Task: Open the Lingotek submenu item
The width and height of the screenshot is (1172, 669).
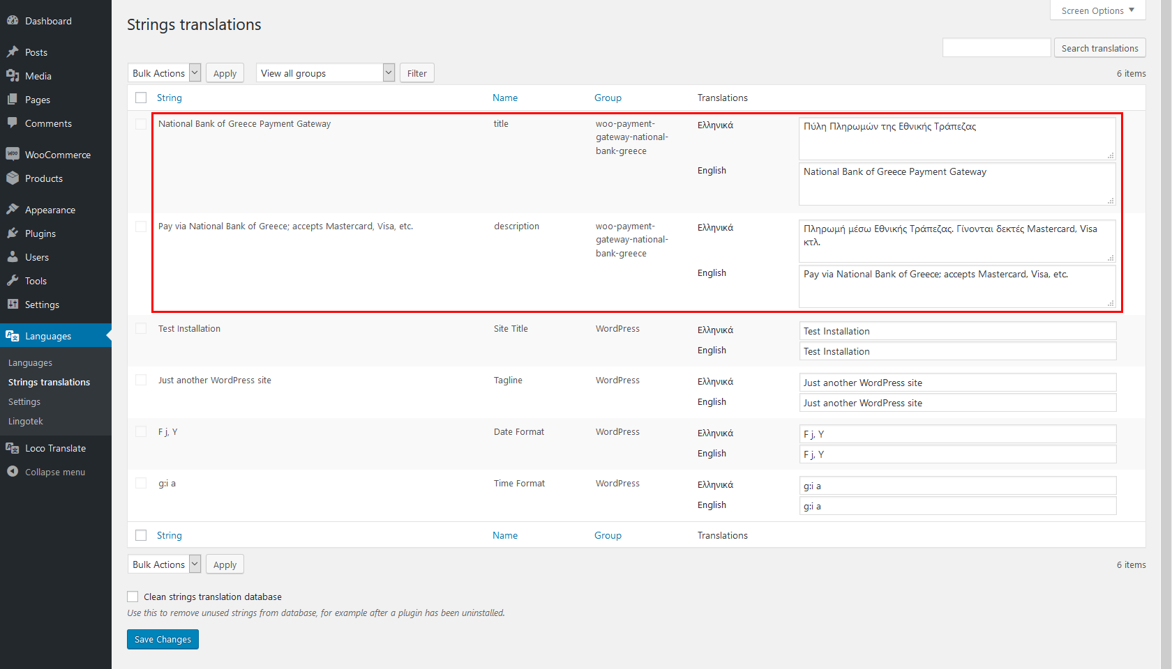Action: pos(26,422)
